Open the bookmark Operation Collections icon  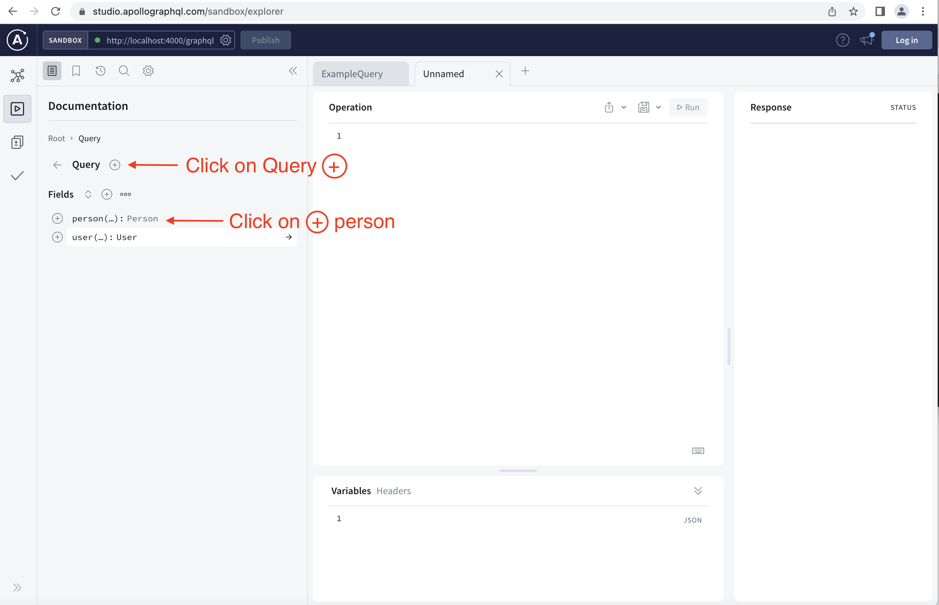click(76, 71)
